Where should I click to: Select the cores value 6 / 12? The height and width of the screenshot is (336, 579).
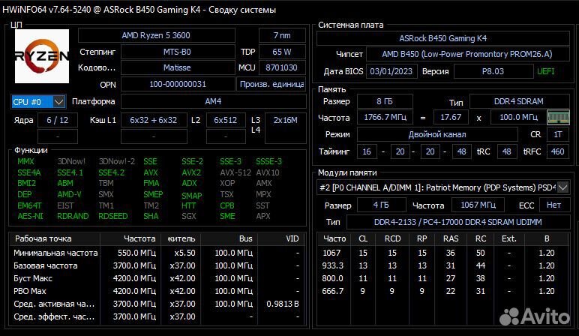pyautogui.click(x=58, y=120)
